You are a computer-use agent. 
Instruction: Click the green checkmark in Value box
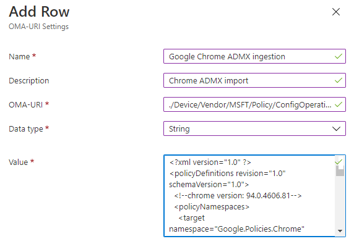pos(339,162)
